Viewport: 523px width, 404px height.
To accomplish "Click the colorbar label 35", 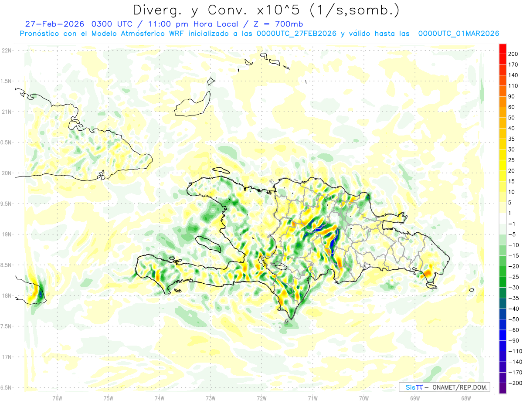I will click(512, 139).
